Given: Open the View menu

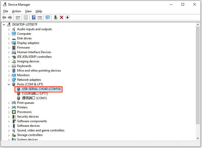Looking at the screenshot, I should [x=28, y=11].
